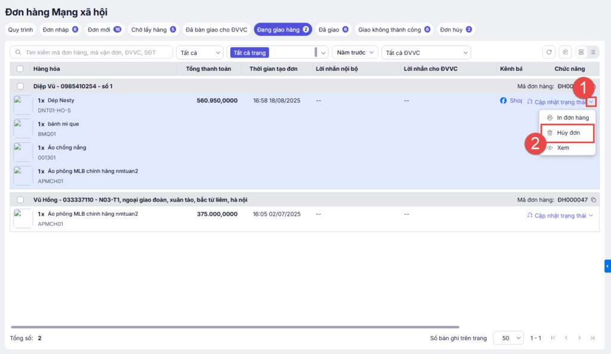The width and height of the screenshot is (611, 354).
Task: Click the amount 375.000,0000
Action: (217, 214)
